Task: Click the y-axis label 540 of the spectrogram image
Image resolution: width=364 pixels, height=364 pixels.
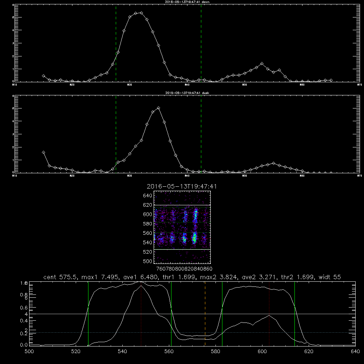Action: pyautogui.click(x=147, y=242)
